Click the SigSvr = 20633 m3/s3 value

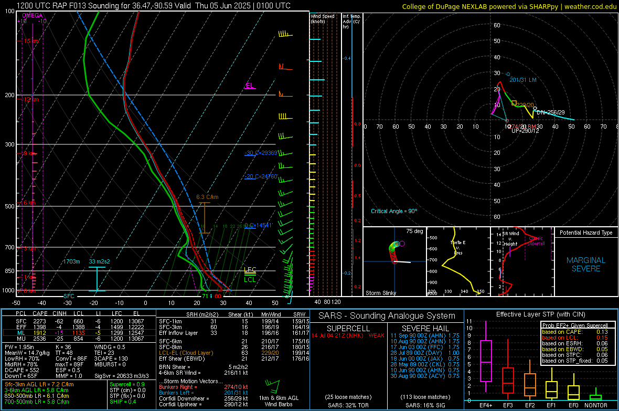(122, 376)
